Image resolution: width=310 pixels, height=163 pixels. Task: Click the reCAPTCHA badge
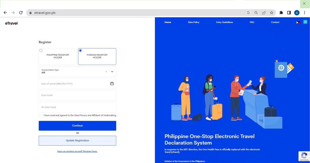coord(304,156)
